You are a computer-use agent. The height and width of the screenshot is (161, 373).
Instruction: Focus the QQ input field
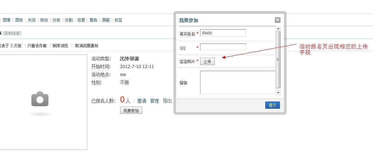(x=223, y=47)
